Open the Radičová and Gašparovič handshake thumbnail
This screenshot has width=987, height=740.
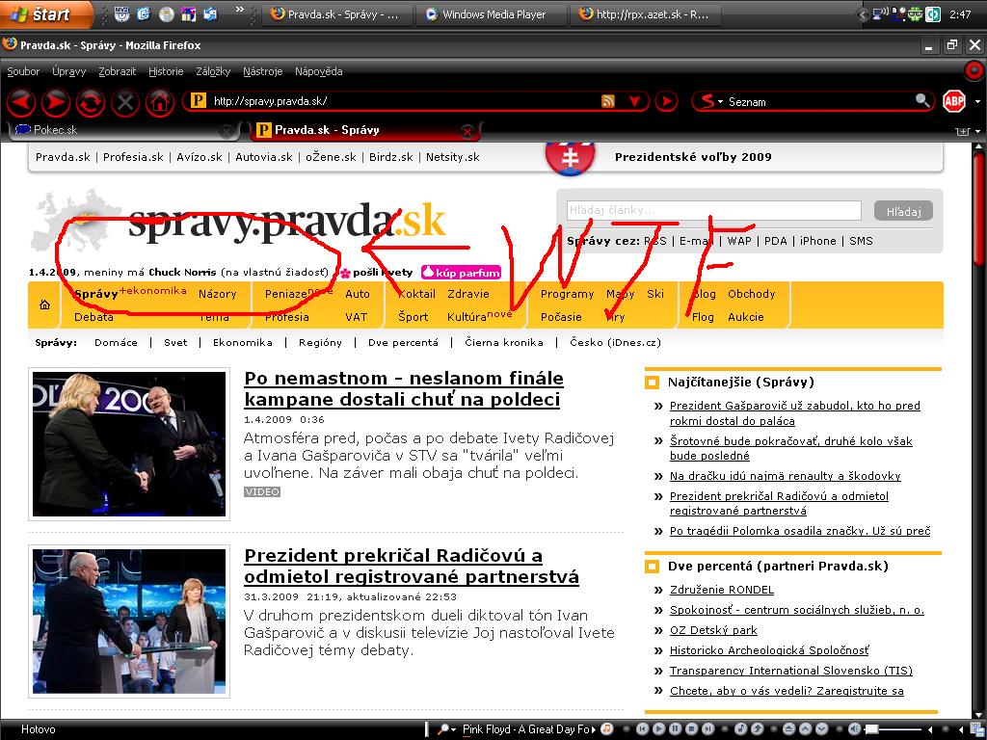click(x=129, y=444)
